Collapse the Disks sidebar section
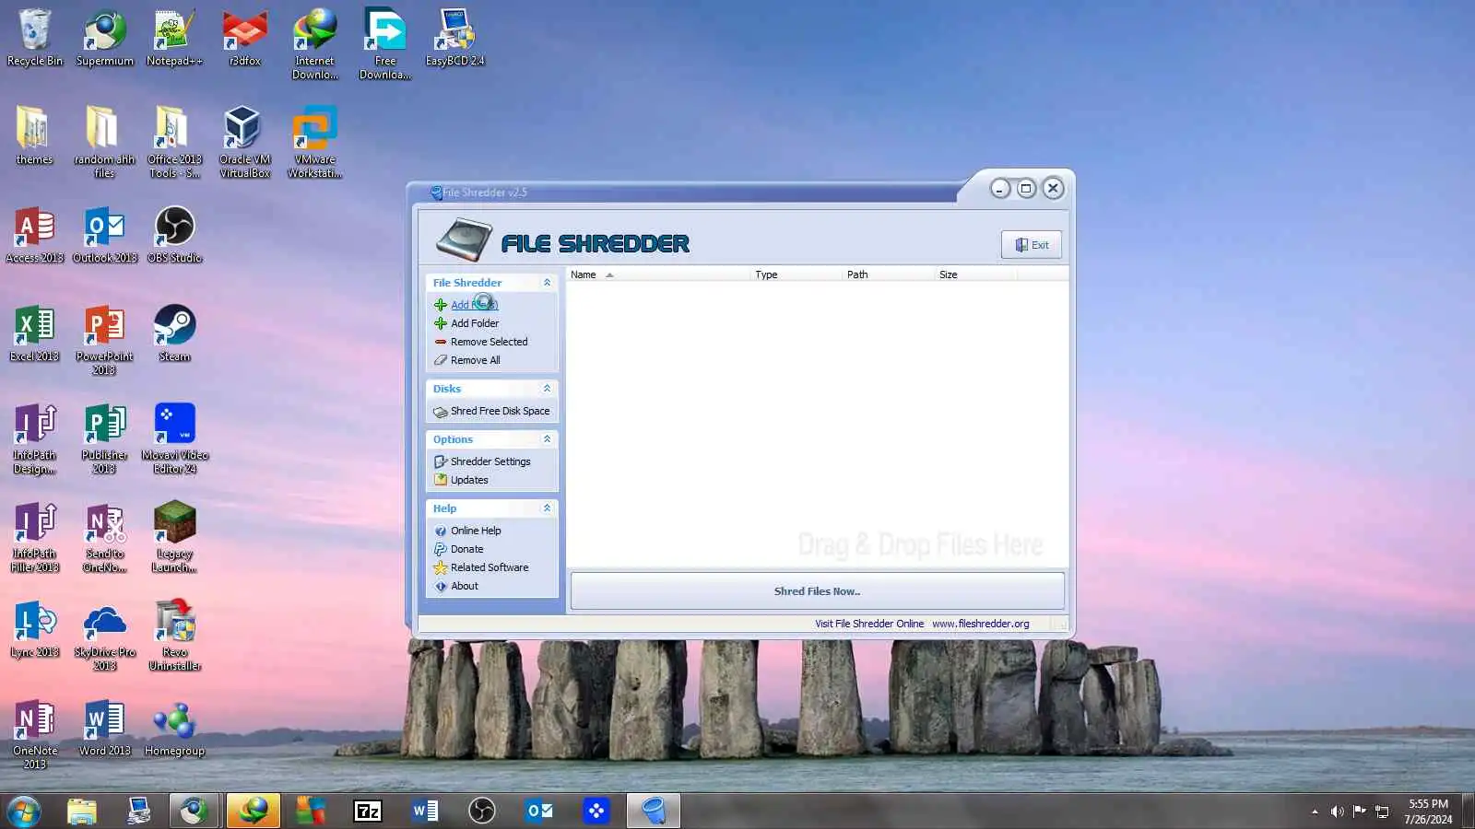 pyautogui.click(x=547, y=389)
